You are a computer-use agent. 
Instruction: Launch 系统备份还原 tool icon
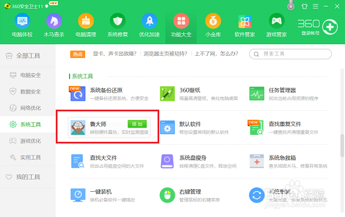click(78, 94)
